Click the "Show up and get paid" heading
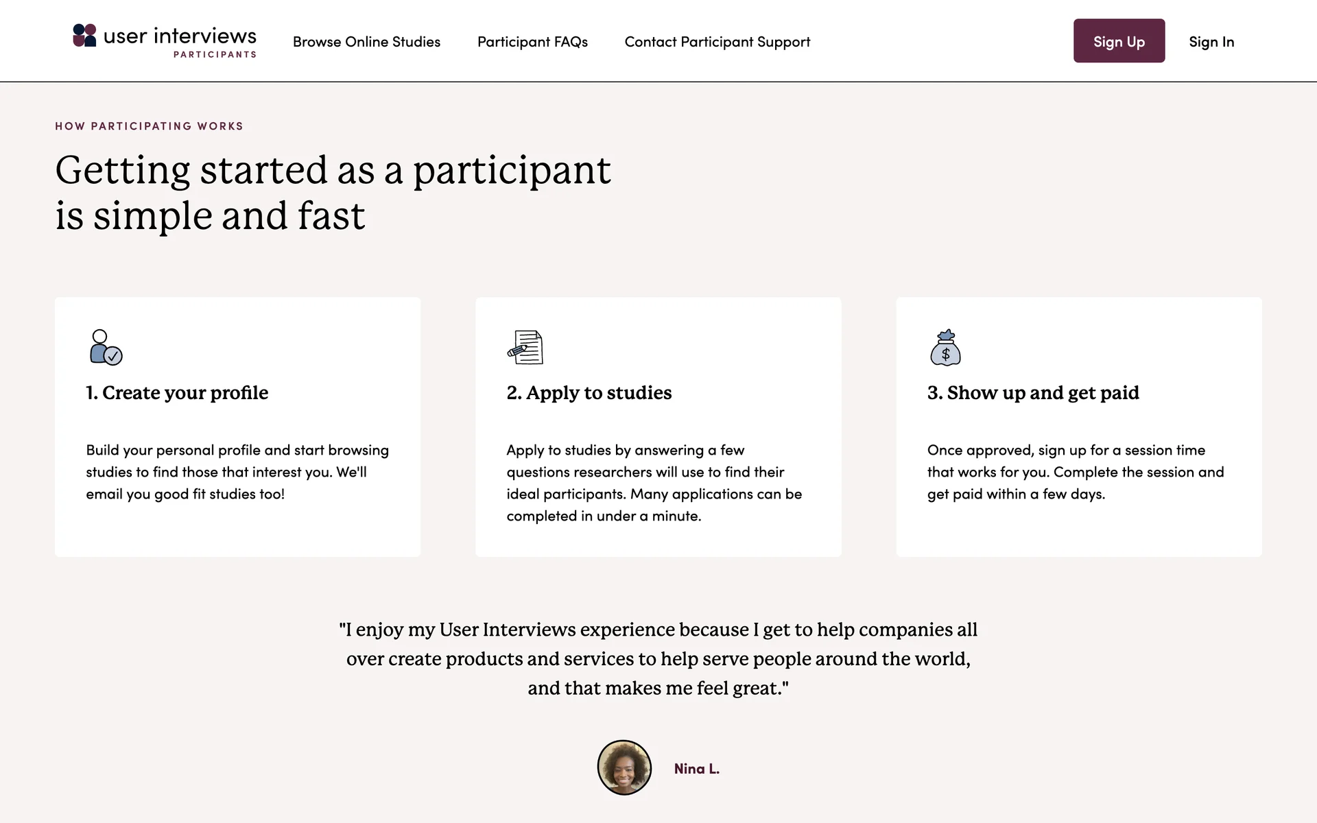Viewport: 1317px width, 823px height. pos(1032,392)
